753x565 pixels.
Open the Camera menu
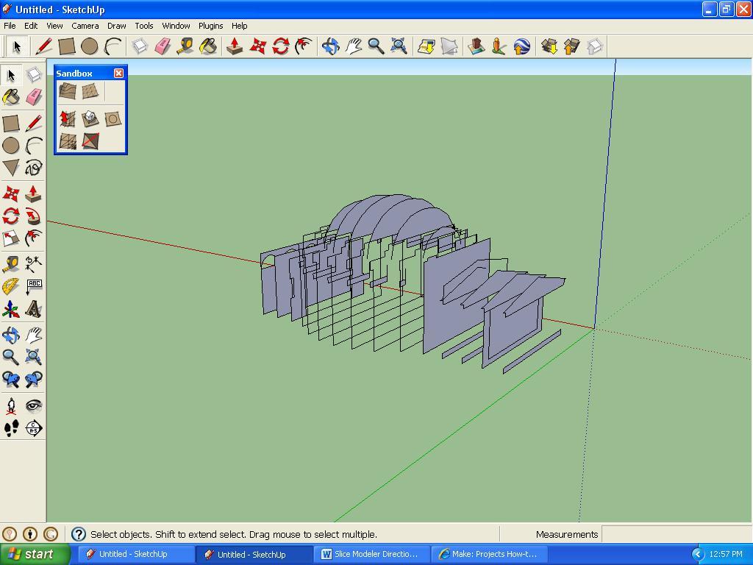coord(85,26)
